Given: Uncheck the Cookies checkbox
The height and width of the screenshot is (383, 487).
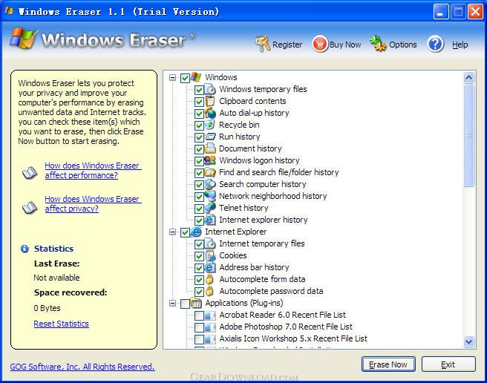Looking at the screenshot, I should pyautogui.click(x=199, y=256).
